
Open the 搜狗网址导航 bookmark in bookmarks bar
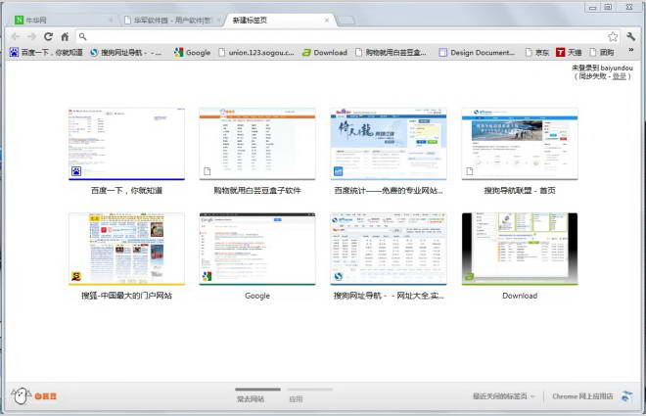coord(125,52)
